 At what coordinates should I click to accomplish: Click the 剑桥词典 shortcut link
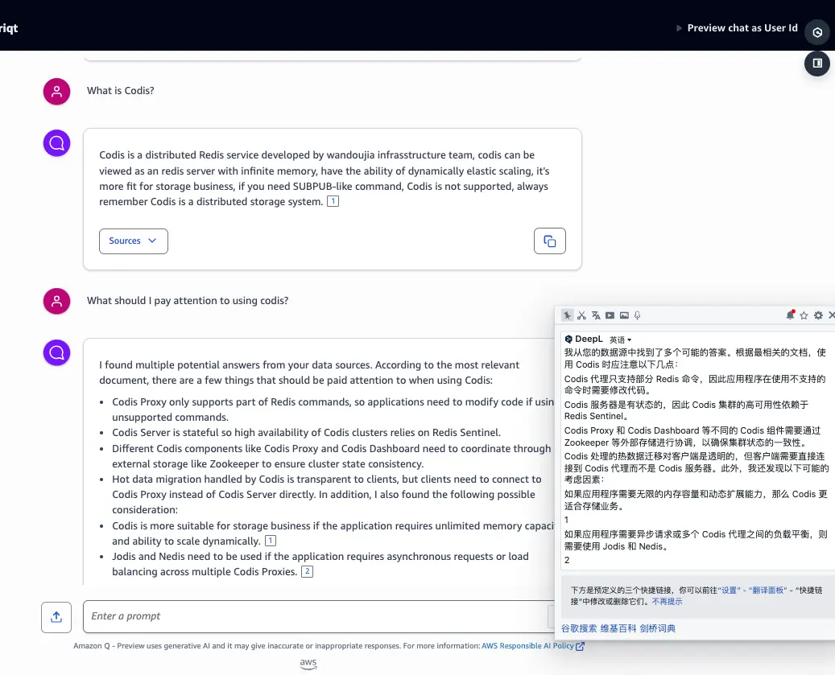[658, 628]
